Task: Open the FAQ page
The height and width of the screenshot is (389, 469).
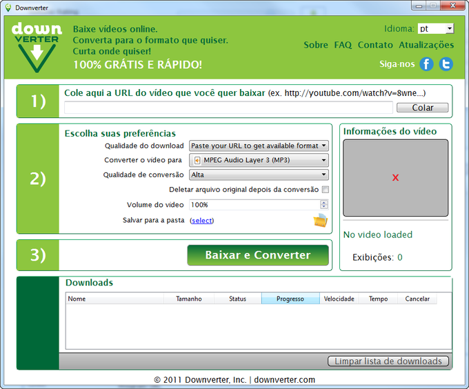Action: [343, 45]
